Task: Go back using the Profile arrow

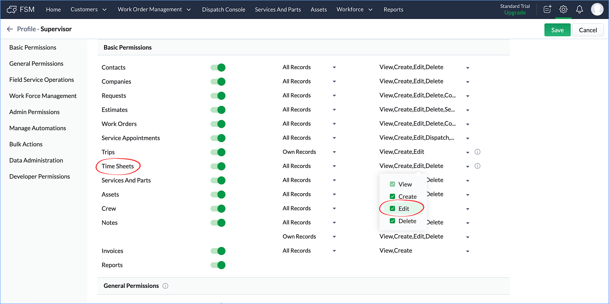Action: [x=10, y=29]
